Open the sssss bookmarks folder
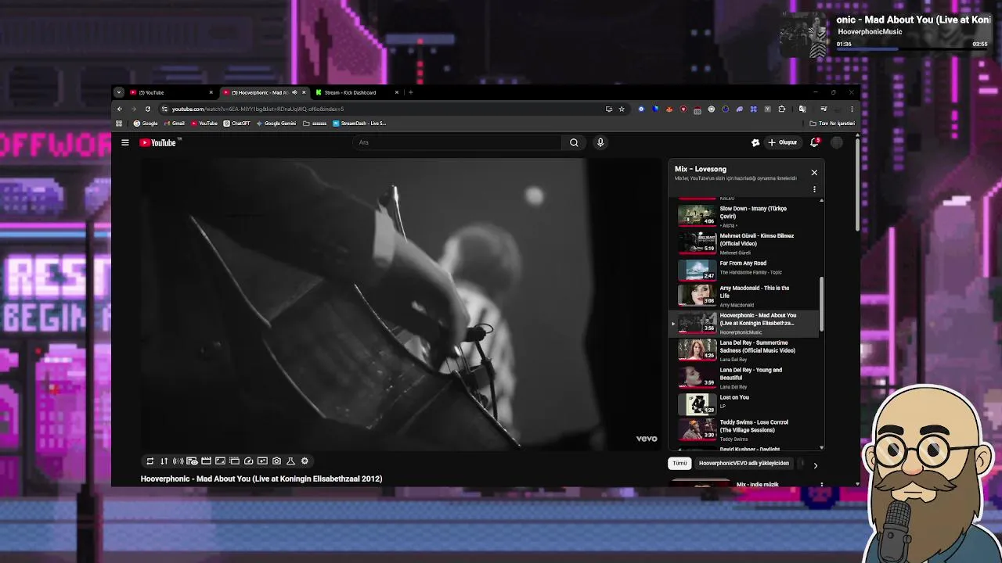Screen dimensions: 1002x563 315,123
